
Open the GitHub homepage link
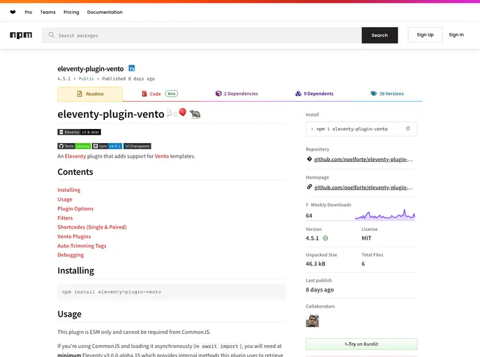[x=363, y=188]
